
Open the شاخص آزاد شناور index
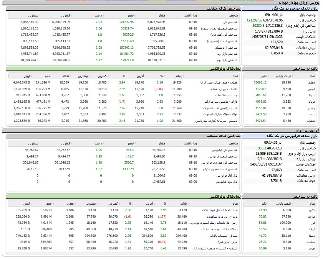point(226,48)
